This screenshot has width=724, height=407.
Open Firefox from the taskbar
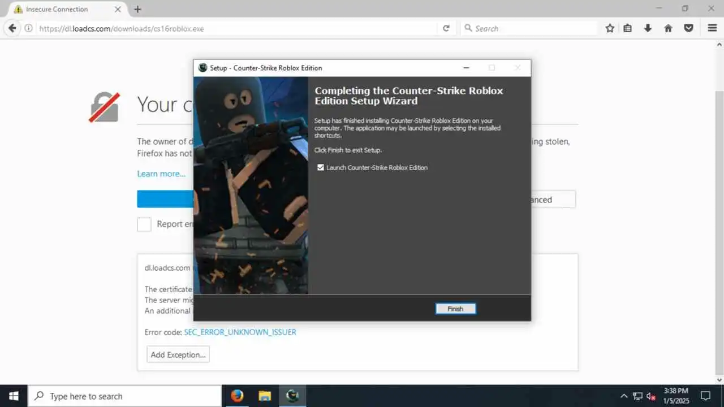(237, 396)
